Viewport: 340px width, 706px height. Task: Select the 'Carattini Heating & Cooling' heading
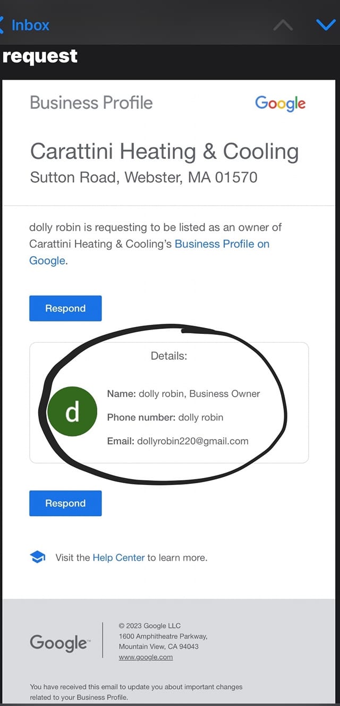164,152
